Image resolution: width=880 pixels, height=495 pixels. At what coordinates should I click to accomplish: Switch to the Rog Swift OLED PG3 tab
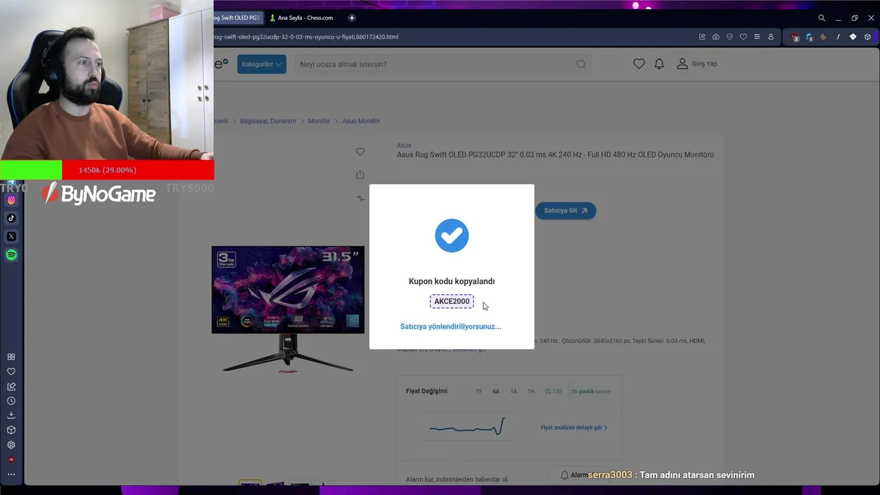237,18
